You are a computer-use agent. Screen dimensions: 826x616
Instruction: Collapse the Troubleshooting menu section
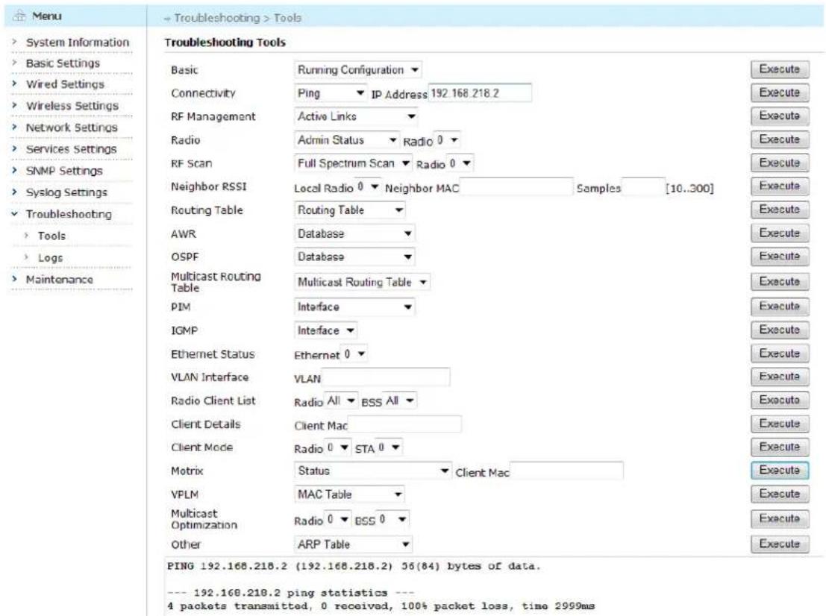[x=69, y=214]
